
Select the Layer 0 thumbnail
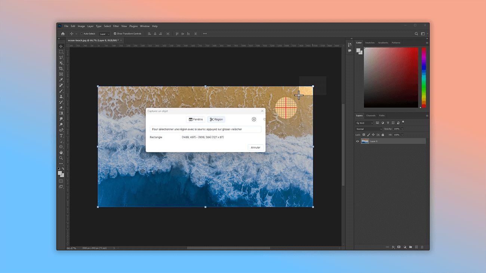(364, 141)
